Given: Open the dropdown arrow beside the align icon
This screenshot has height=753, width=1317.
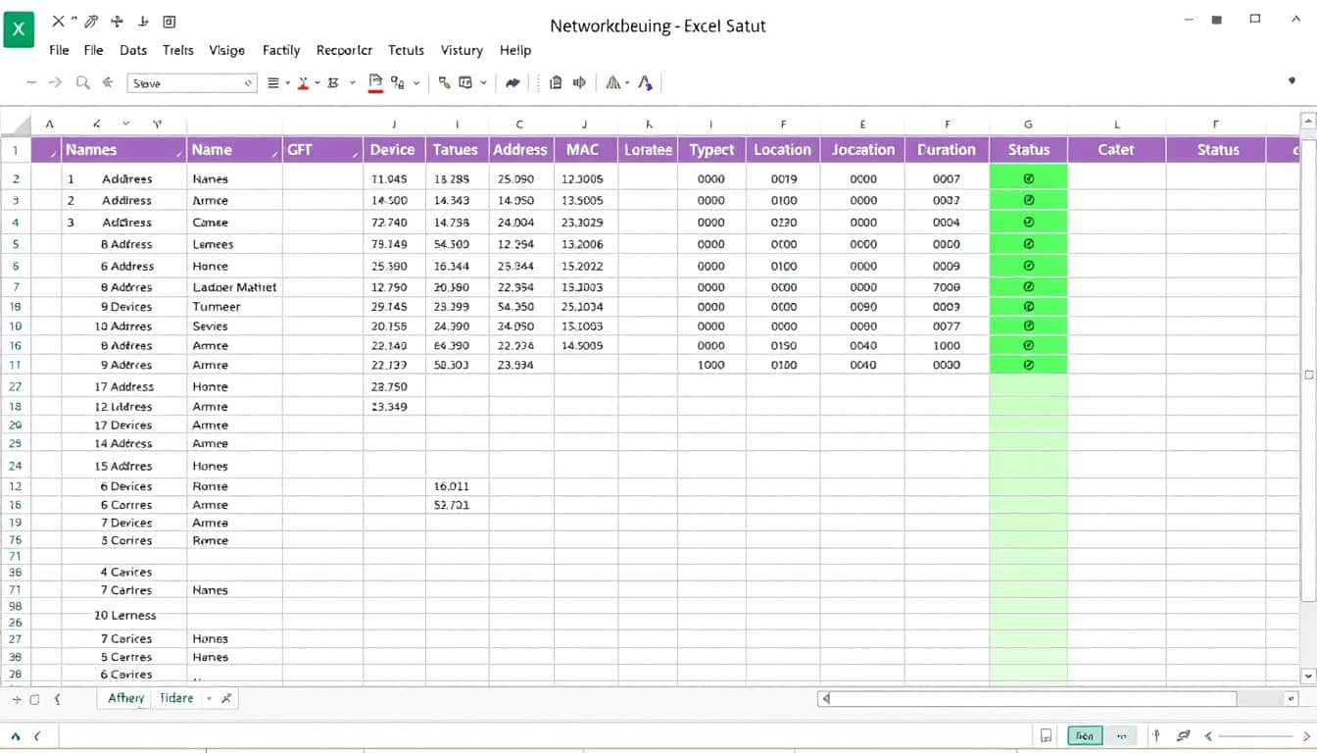Looking at the screenshot, I should tap(288, 84).
